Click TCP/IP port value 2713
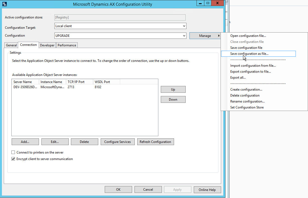308x198 pixels. (71, 87)
